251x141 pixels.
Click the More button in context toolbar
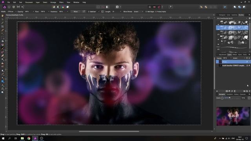(76, 12)
